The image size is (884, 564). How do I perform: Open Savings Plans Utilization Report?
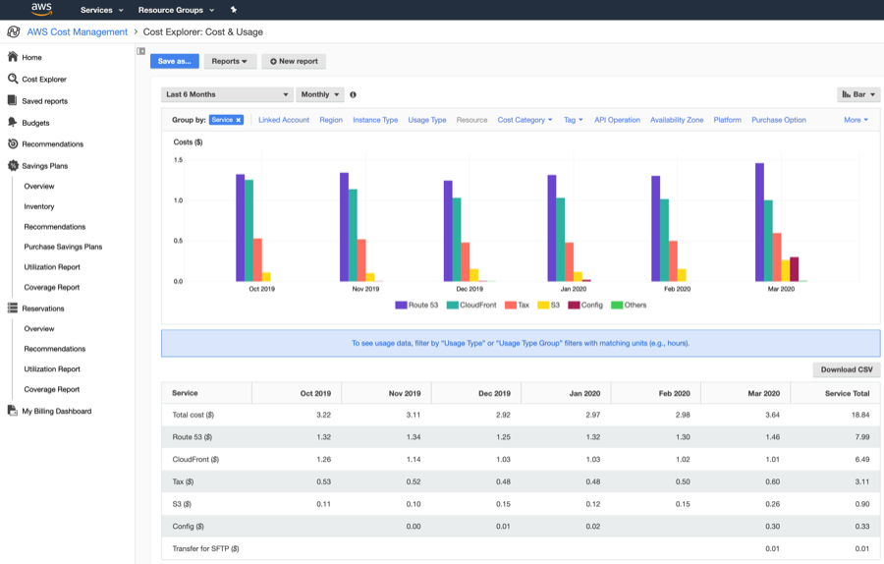coord(52,267)
